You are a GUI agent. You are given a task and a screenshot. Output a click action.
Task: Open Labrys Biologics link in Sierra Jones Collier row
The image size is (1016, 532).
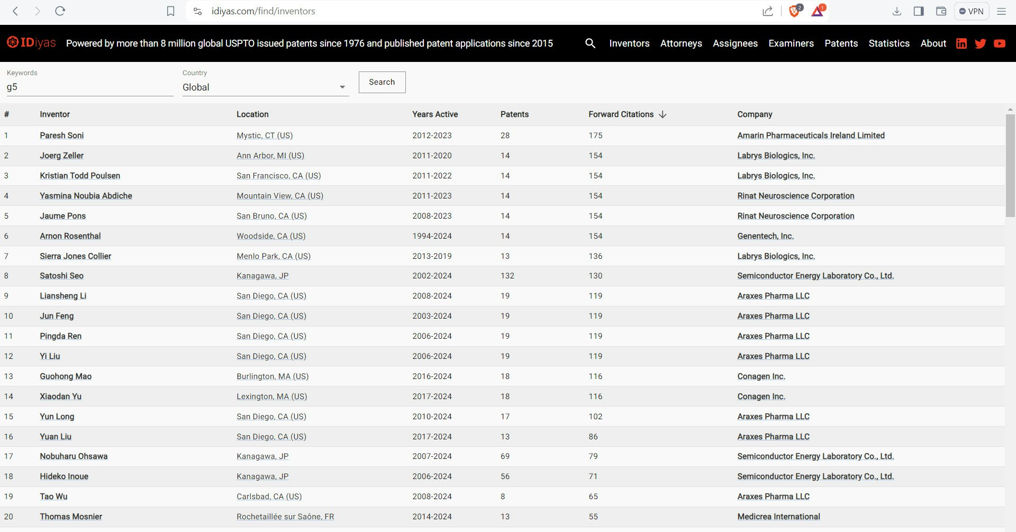pyautogui.click(x=776, y=256)
